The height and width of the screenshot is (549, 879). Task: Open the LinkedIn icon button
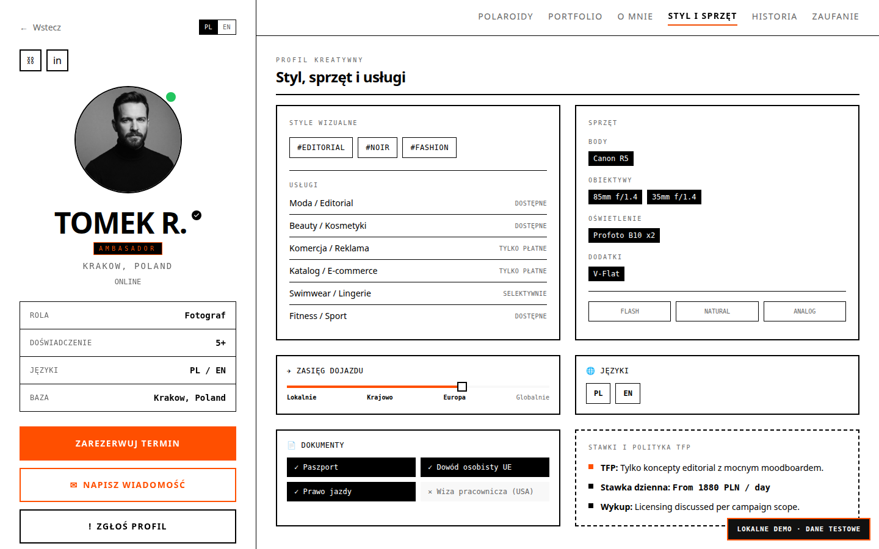point(57,60)
